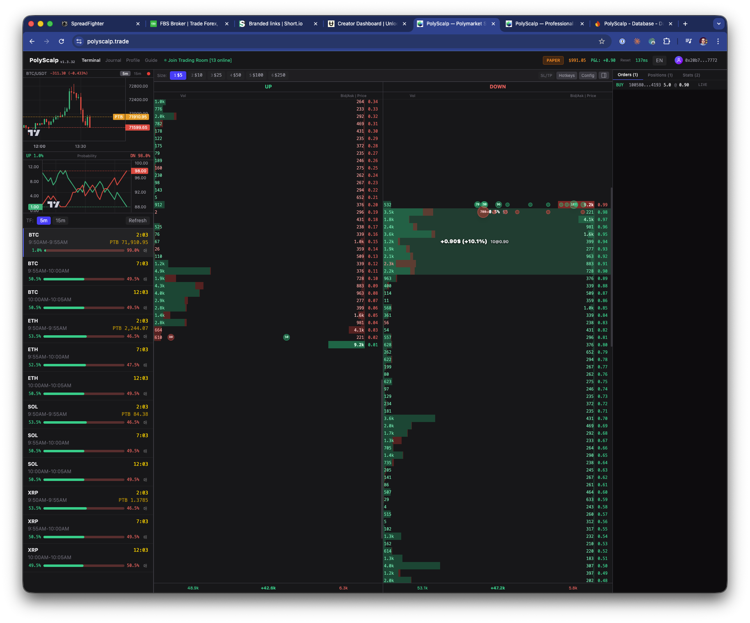Expand the browser tab search dropdown arrow
This screenshot has height=623, width=750.
pos(718,24)
